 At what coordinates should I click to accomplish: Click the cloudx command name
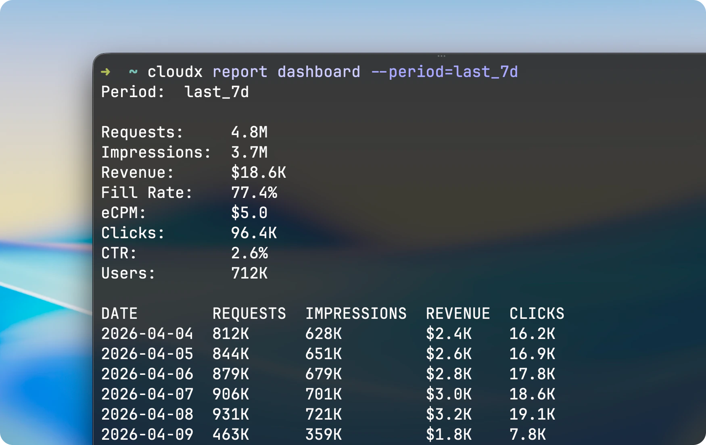175,72
